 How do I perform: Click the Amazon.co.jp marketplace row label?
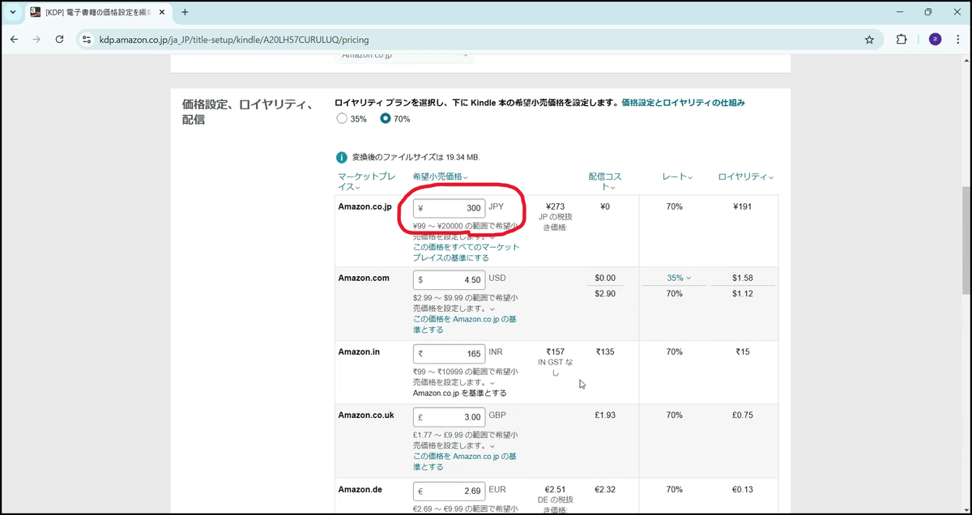364,206
